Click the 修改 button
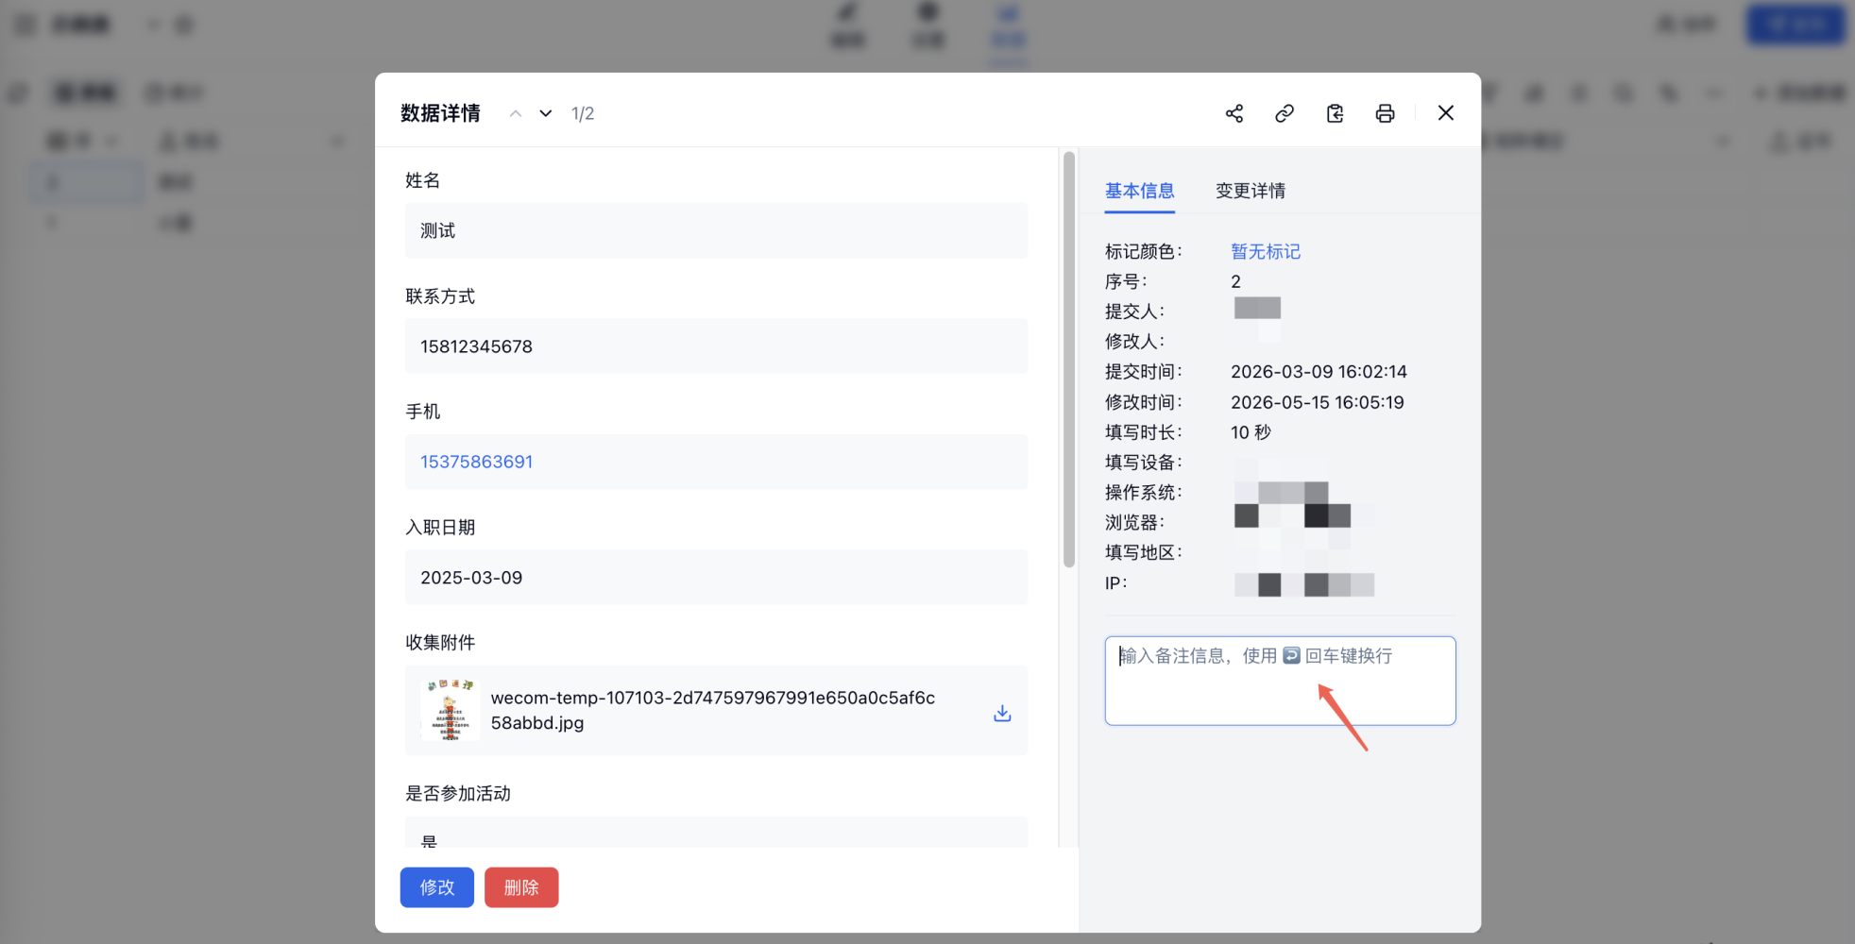This screenshot has height=944, width=1855. pos(437,887)
